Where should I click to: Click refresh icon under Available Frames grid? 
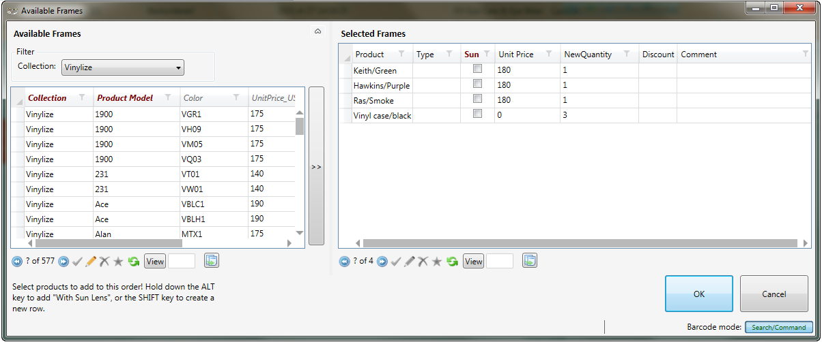pyautogui.click(x=133, y=261)
